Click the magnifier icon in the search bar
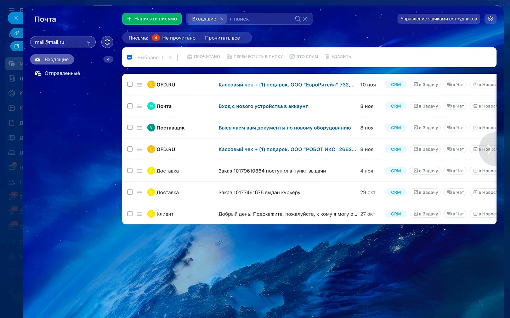This screenshot has width=510, height=318. pyautogui.click(x=298, y=19)
